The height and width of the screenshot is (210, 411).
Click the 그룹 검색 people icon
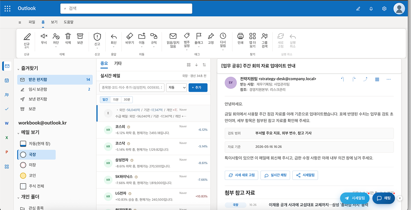point(264,36)
